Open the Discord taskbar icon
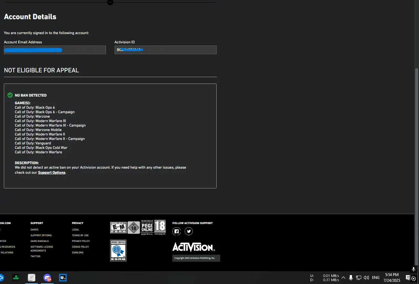 47,278
